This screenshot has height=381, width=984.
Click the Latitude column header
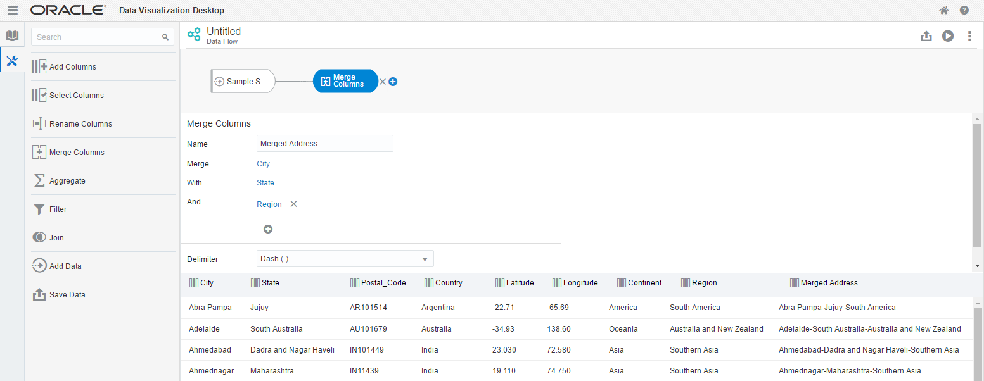pos(514,283)
